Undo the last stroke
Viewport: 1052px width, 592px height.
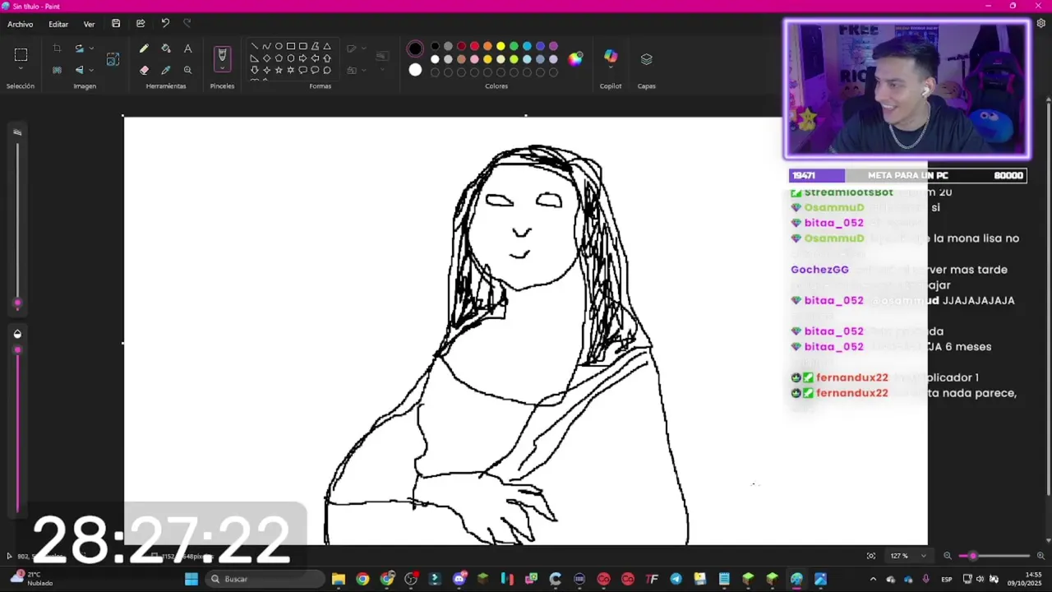point(165,24)
